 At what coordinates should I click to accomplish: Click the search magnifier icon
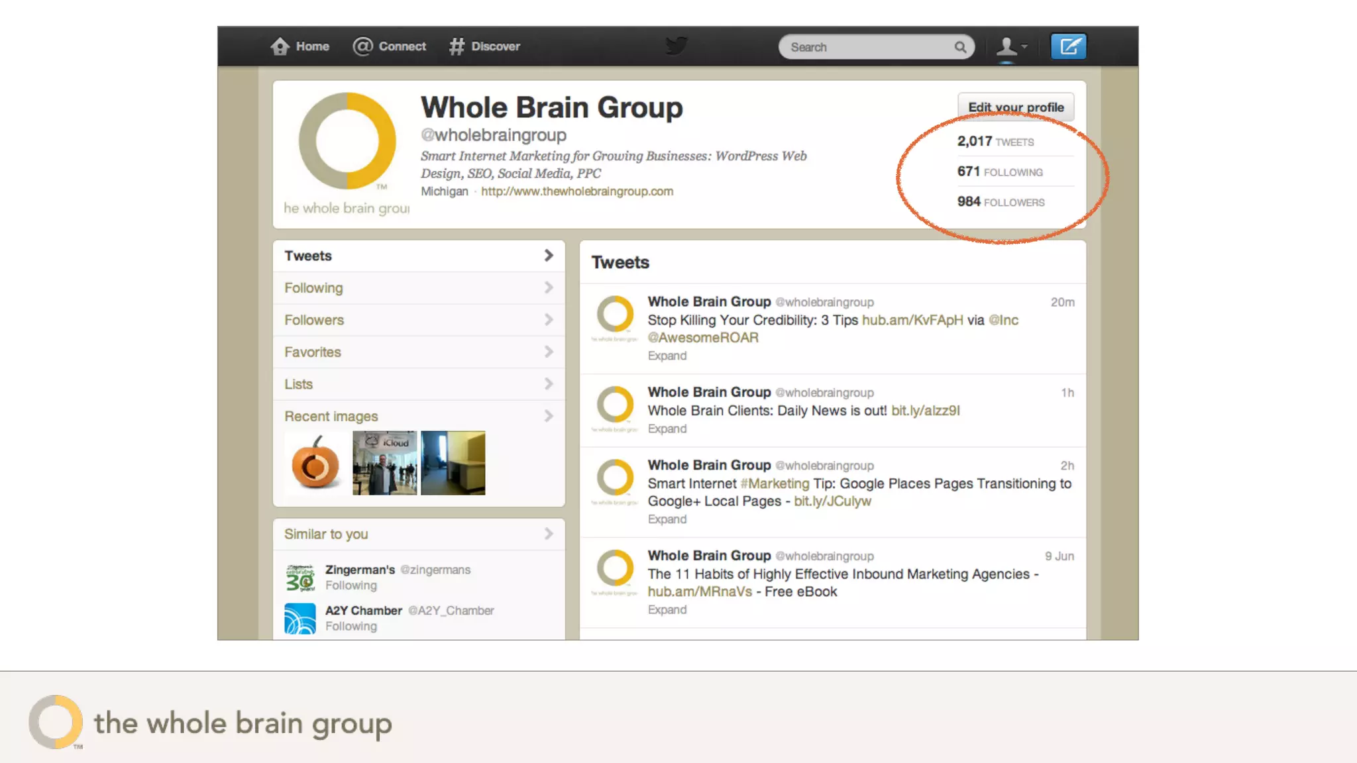click(x=959, y=47)
